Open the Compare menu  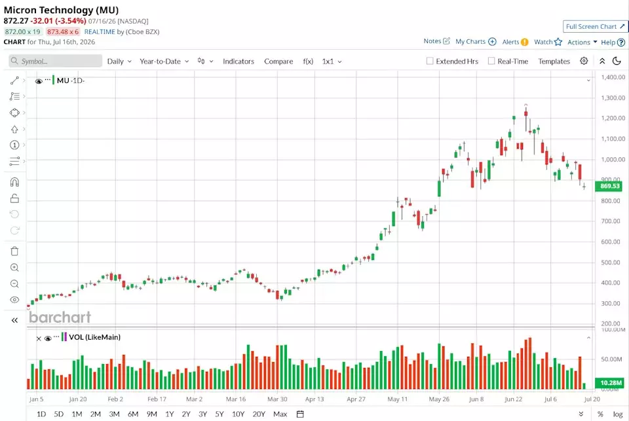(x=278, y=62)
